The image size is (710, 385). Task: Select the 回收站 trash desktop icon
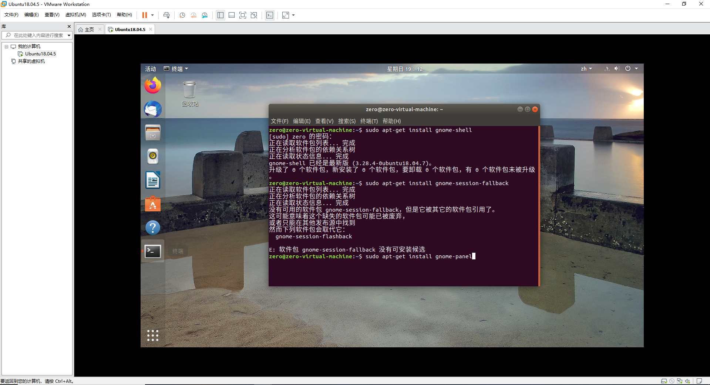190,94
